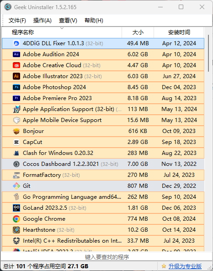Select the GoLand 2023.2.5 name text
Viewport: 213px width, 271px height.
coord(45,208)
